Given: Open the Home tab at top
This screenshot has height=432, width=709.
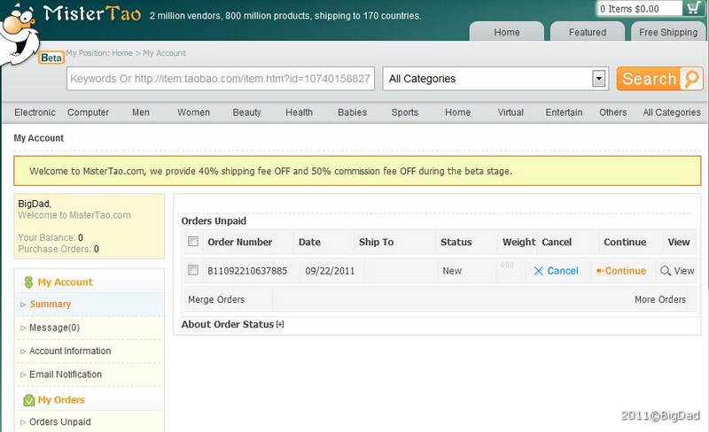Looking at the screenshot, I should click(x=507, y=32).
